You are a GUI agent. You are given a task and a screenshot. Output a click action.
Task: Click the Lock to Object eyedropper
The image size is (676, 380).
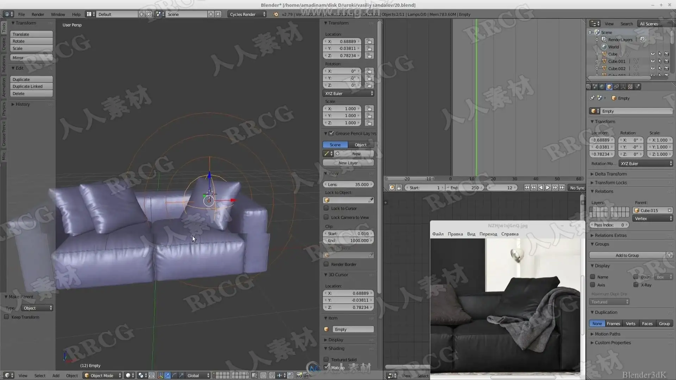pyautogui.click(x=371, y=200)
